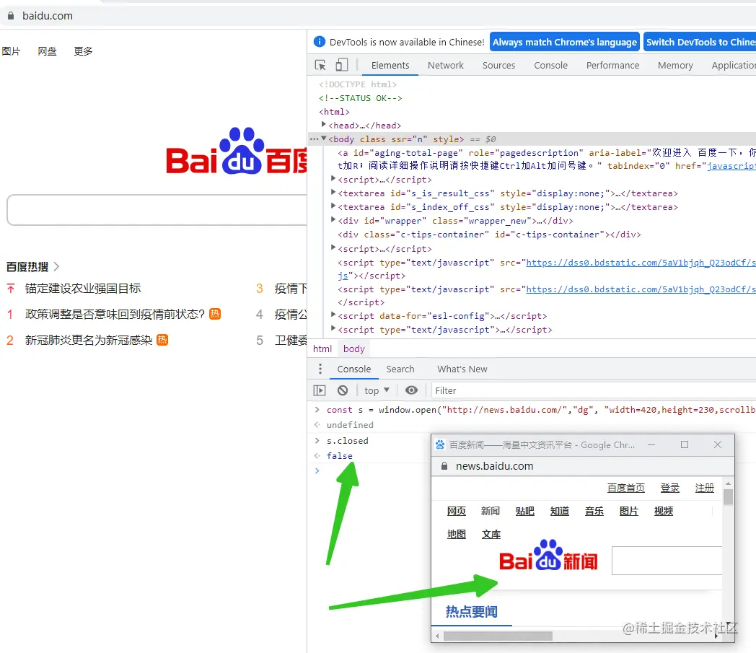Switch to the Network tab
Image resolution: width=756 pixels, height=653 pixels.
[x=446, y=65]
